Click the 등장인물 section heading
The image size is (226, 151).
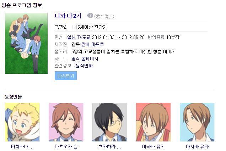[13, 97]
